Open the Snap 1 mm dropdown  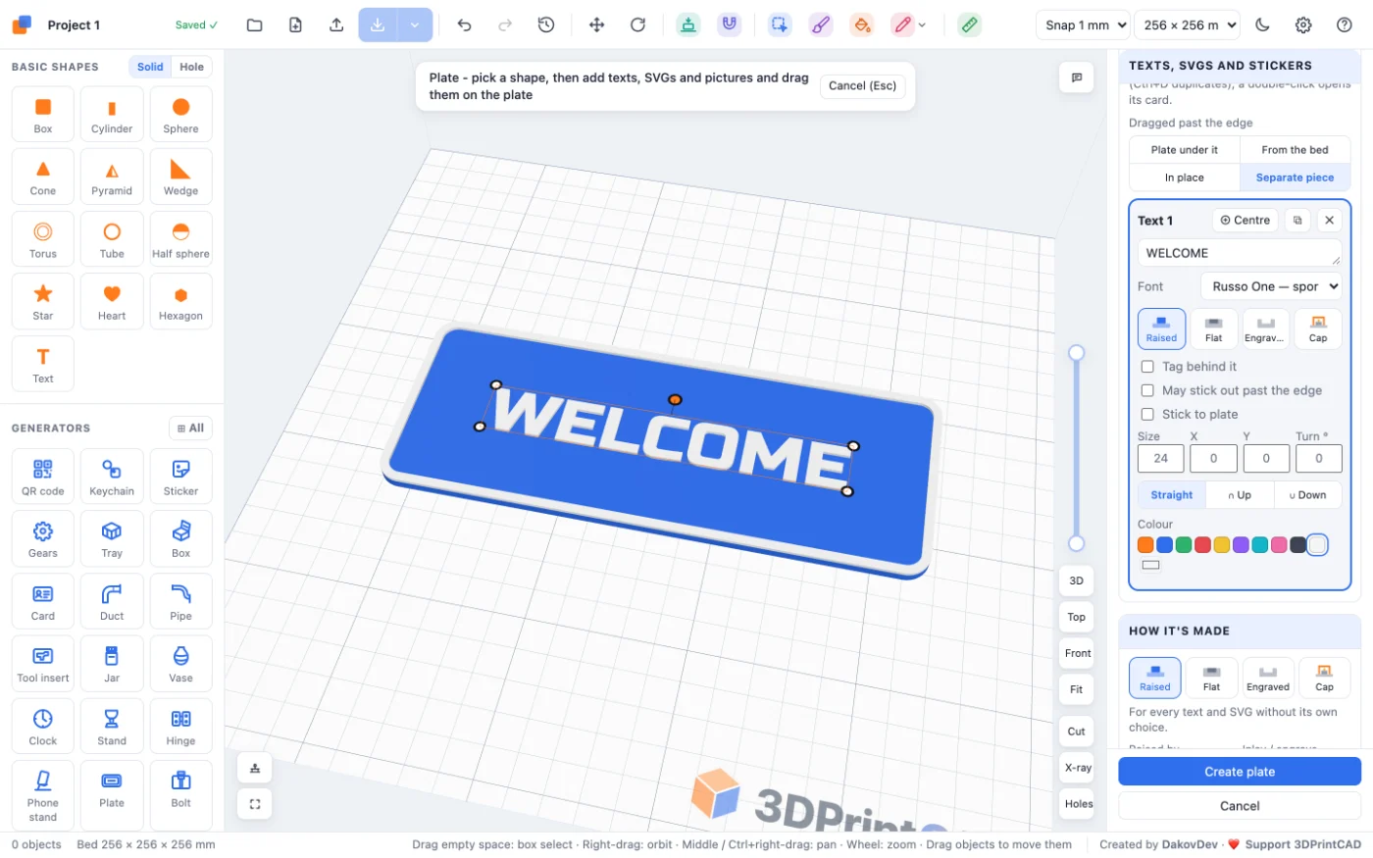point(1083,25)
